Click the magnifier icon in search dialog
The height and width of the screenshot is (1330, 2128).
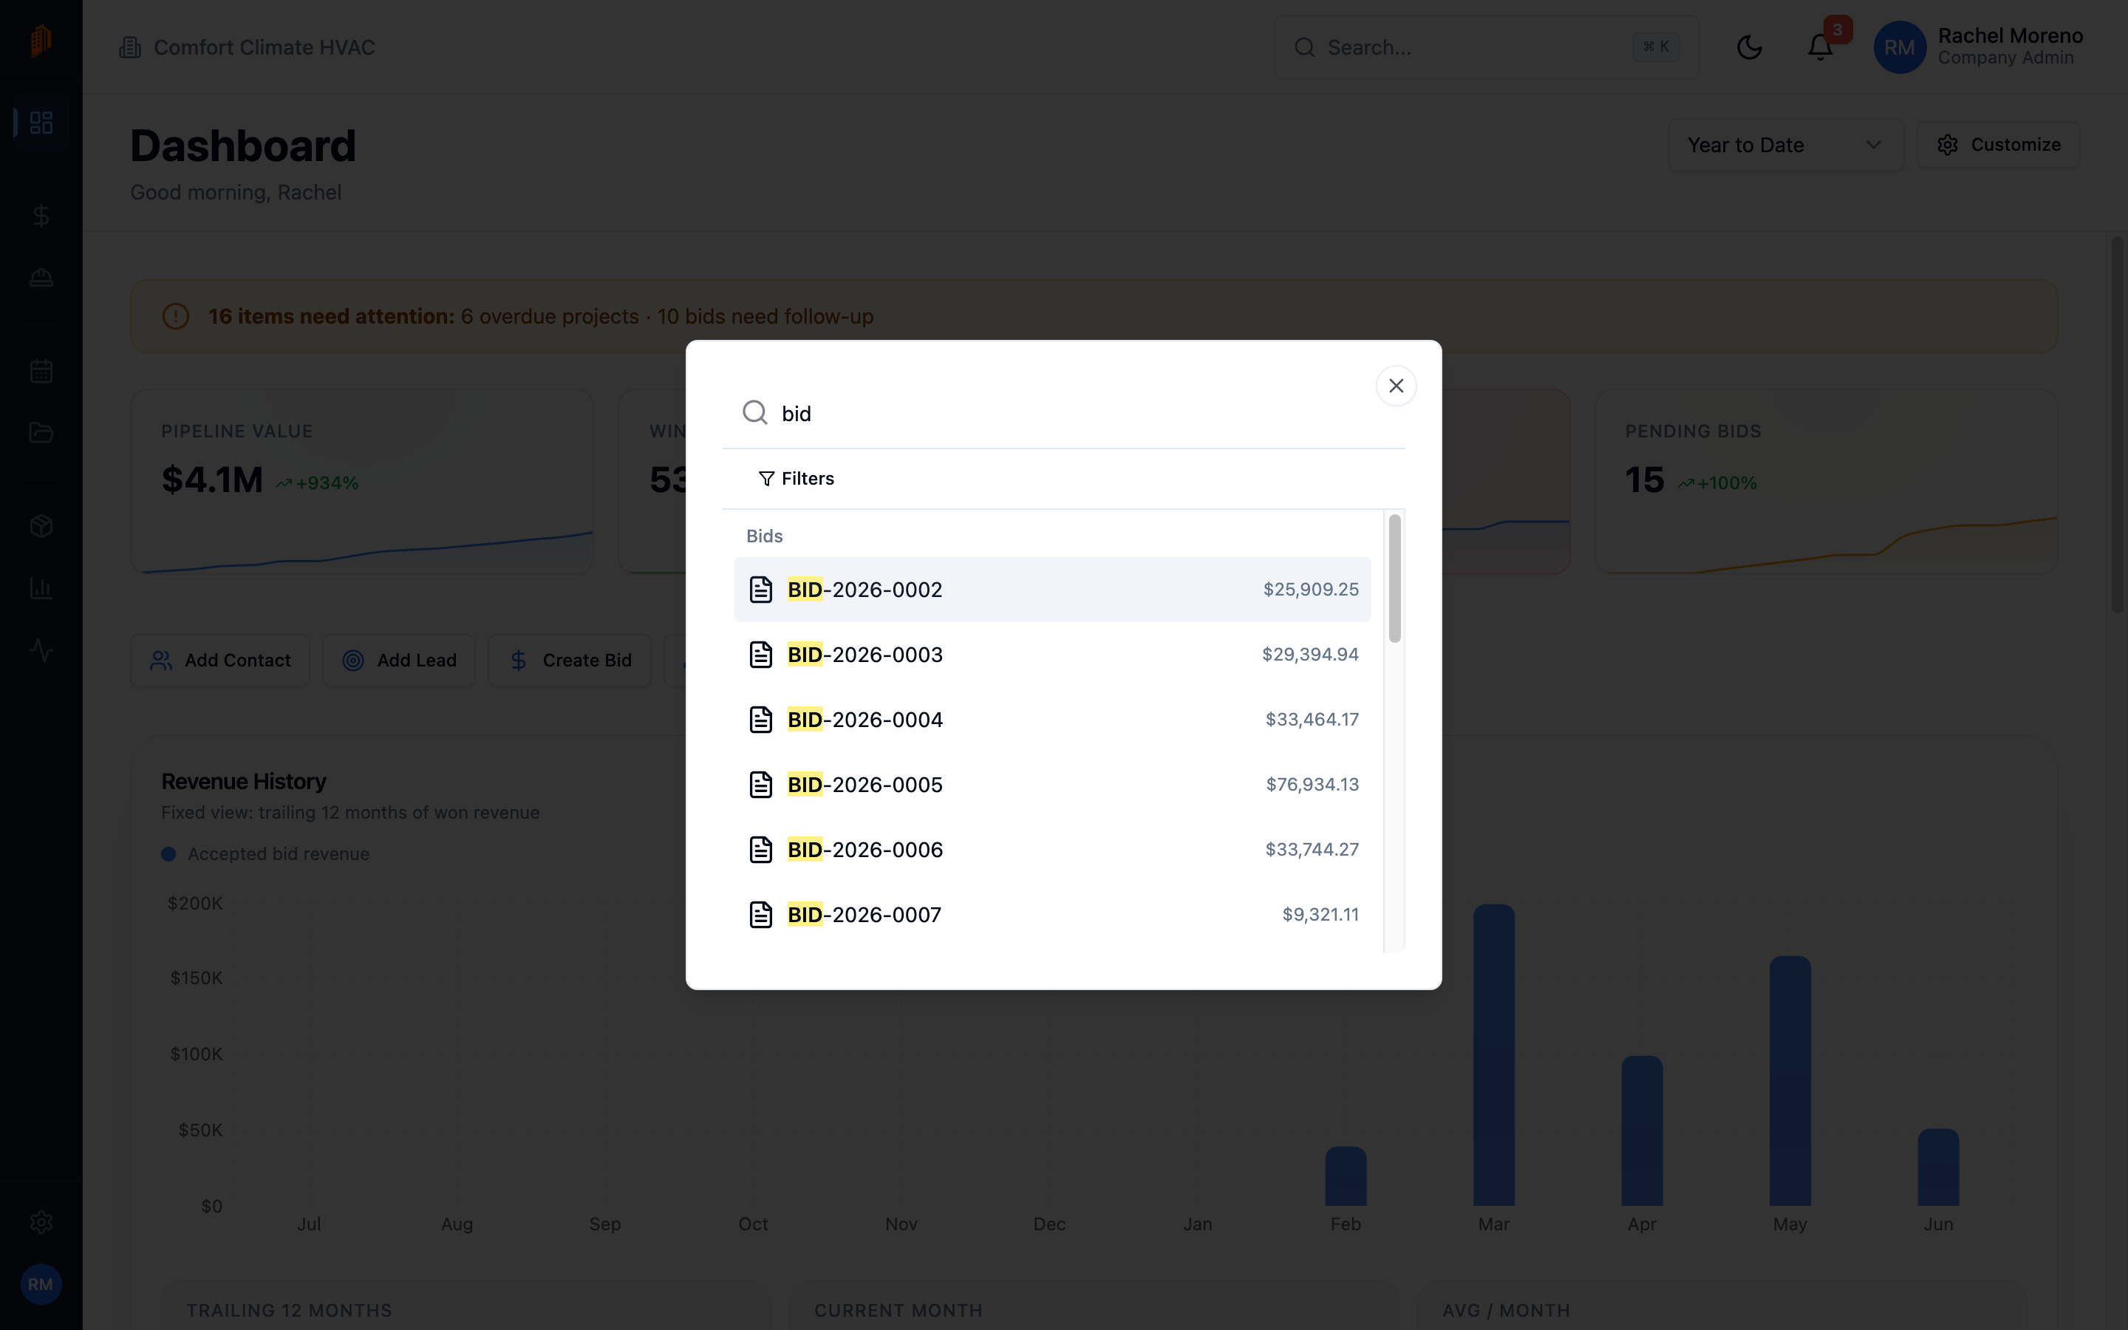[754, 412]
